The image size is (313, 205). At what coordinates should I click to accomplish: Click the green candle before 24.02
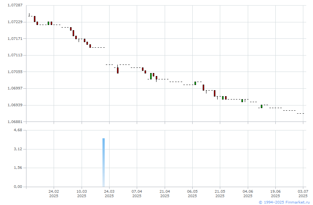(x=48, y=23)
